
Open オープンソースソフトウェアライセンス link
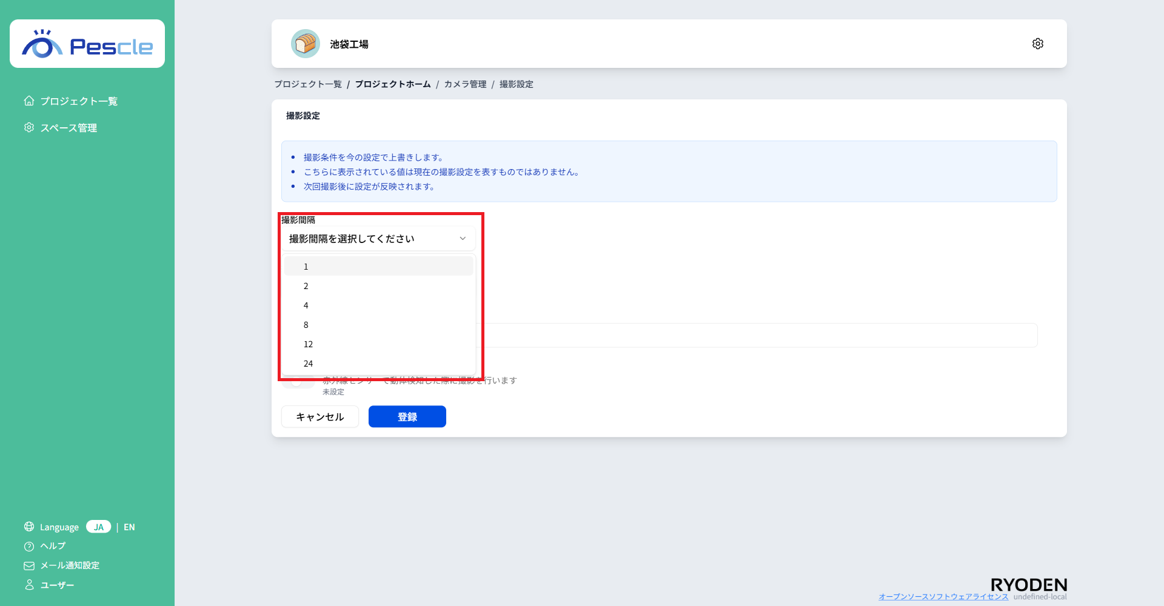(944, 596)
